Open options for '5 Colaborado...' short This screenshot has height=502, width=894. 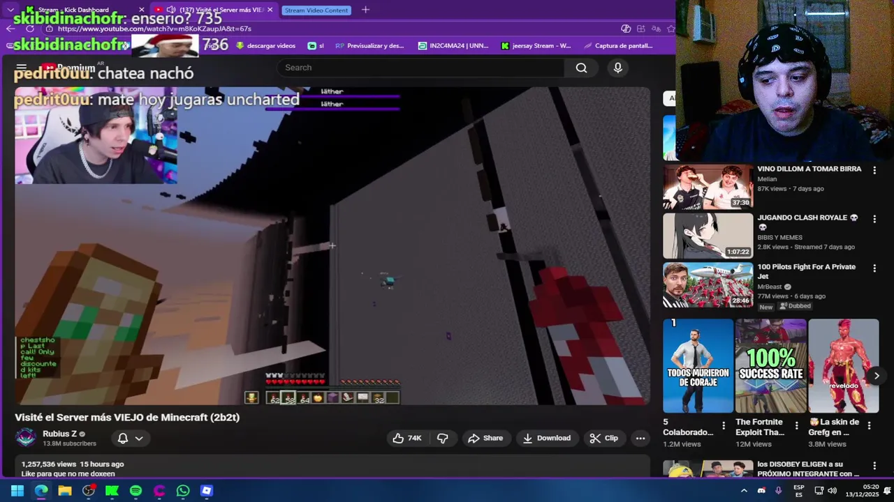coord(723,425)
